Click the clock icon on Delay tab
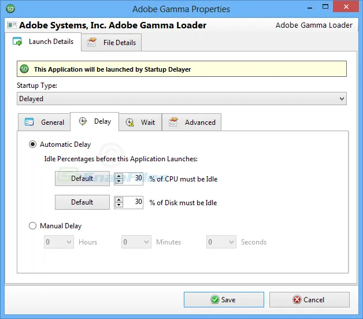The image size is (363, 319). click(83, 122)
